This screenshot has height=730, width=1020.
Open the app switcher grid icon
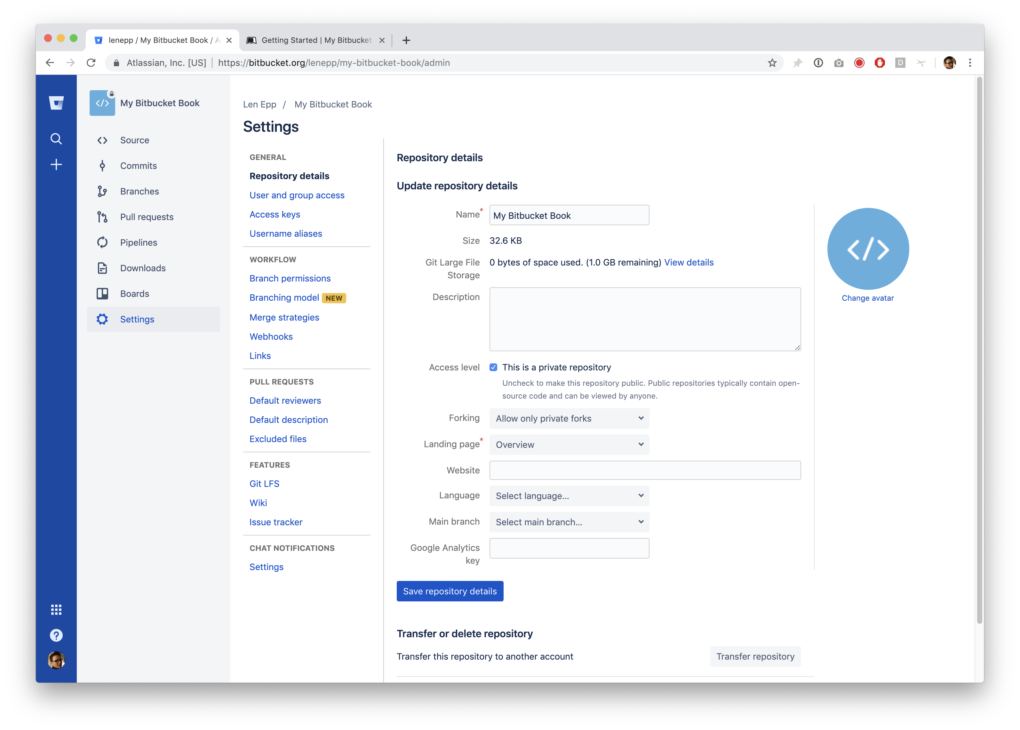tap(56, 609)
